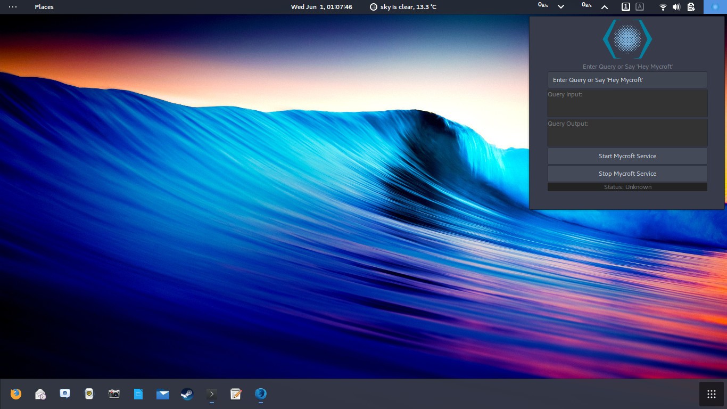Screen dimensions: 727x409
Task: Open the volume control menu
Action: [x=676, y=7]
